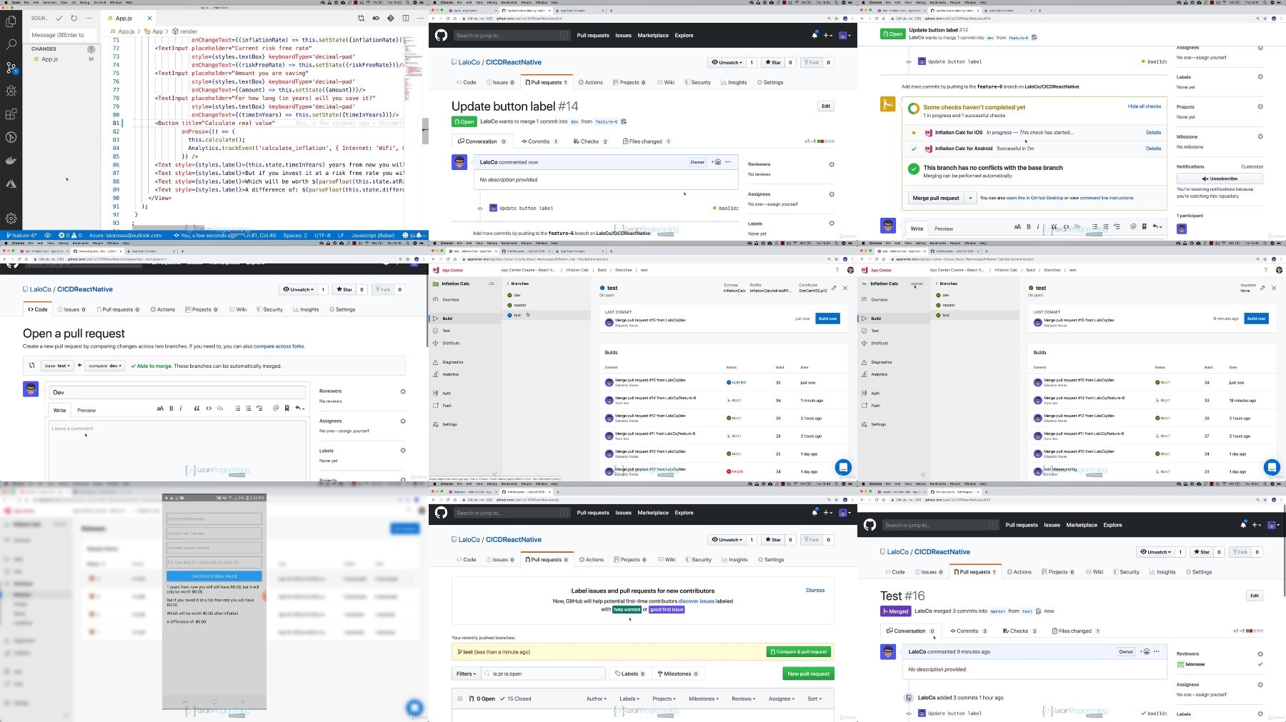This screenshot has height=722, width=1286.
Task: Tick the select-all checkbox beside 0 Open
Action: click(x=460, y=698)
